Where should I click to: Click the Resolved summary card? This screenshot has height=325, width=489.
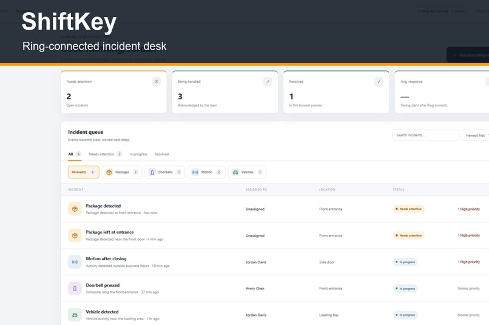pos(336,92)
